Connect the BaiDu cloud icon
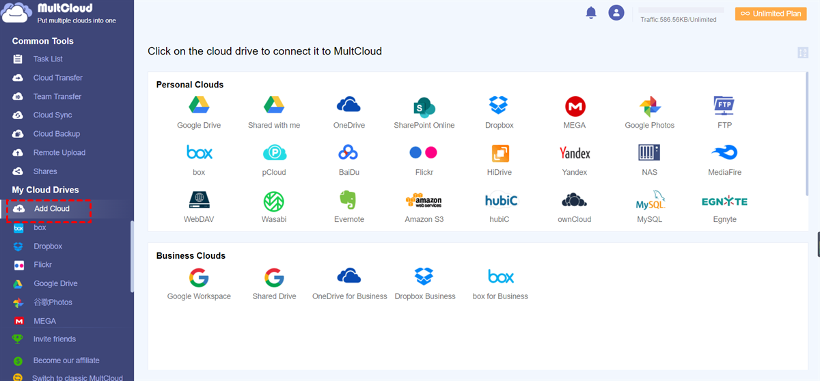 pos(348,152)
